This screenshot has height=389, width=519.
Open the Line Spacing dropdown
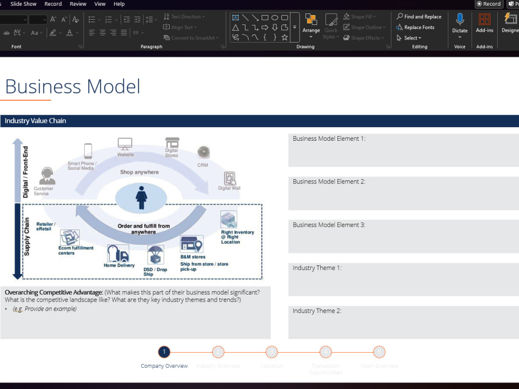click(151, 20)
